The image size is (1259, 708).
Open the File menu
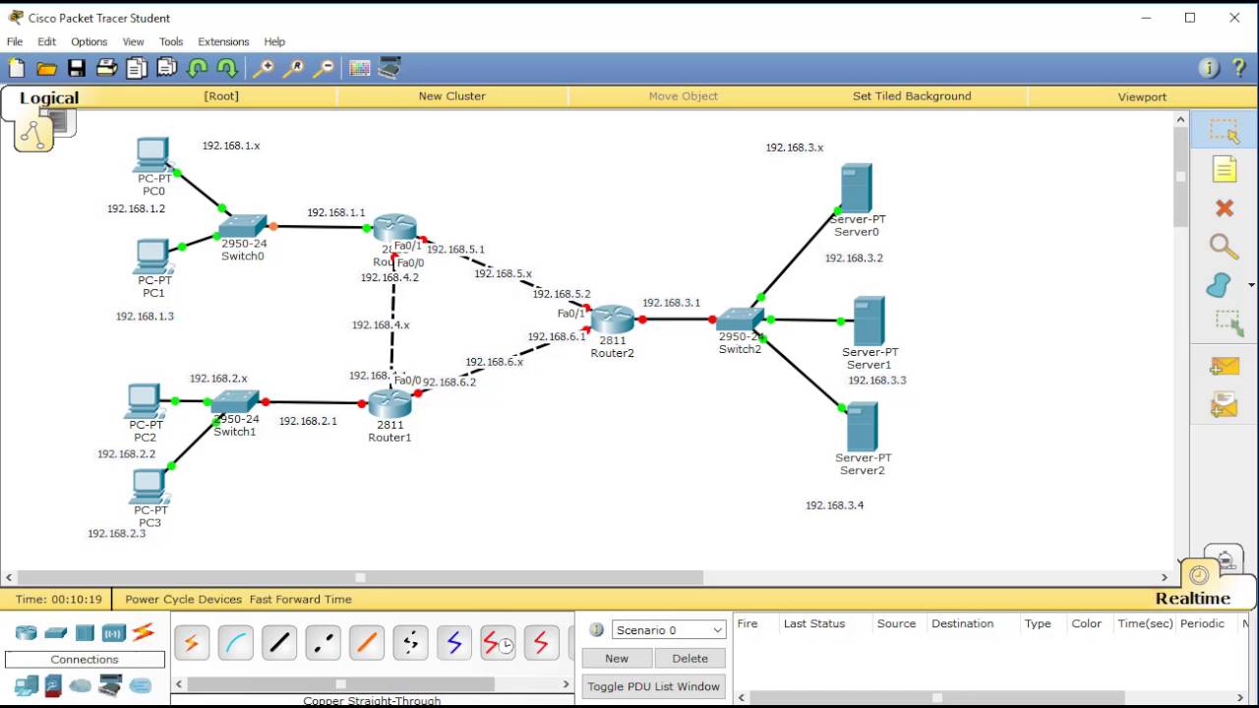(15, 41)
